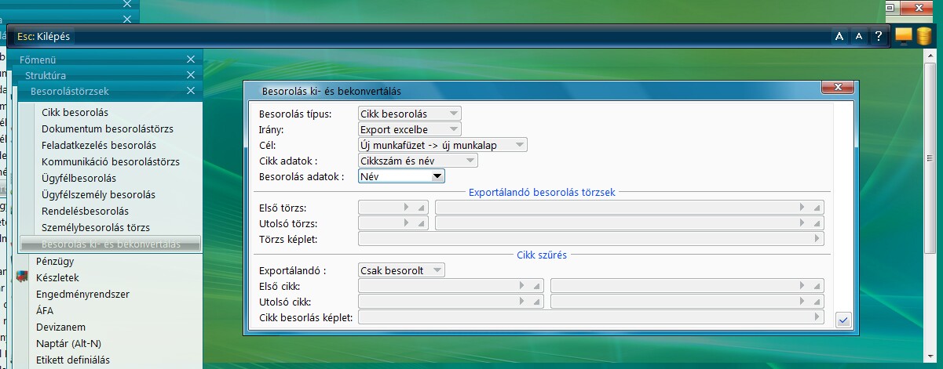943x369 pixels.
Task: Click the Utolsó törzs short code field
Action: [393, 223]
